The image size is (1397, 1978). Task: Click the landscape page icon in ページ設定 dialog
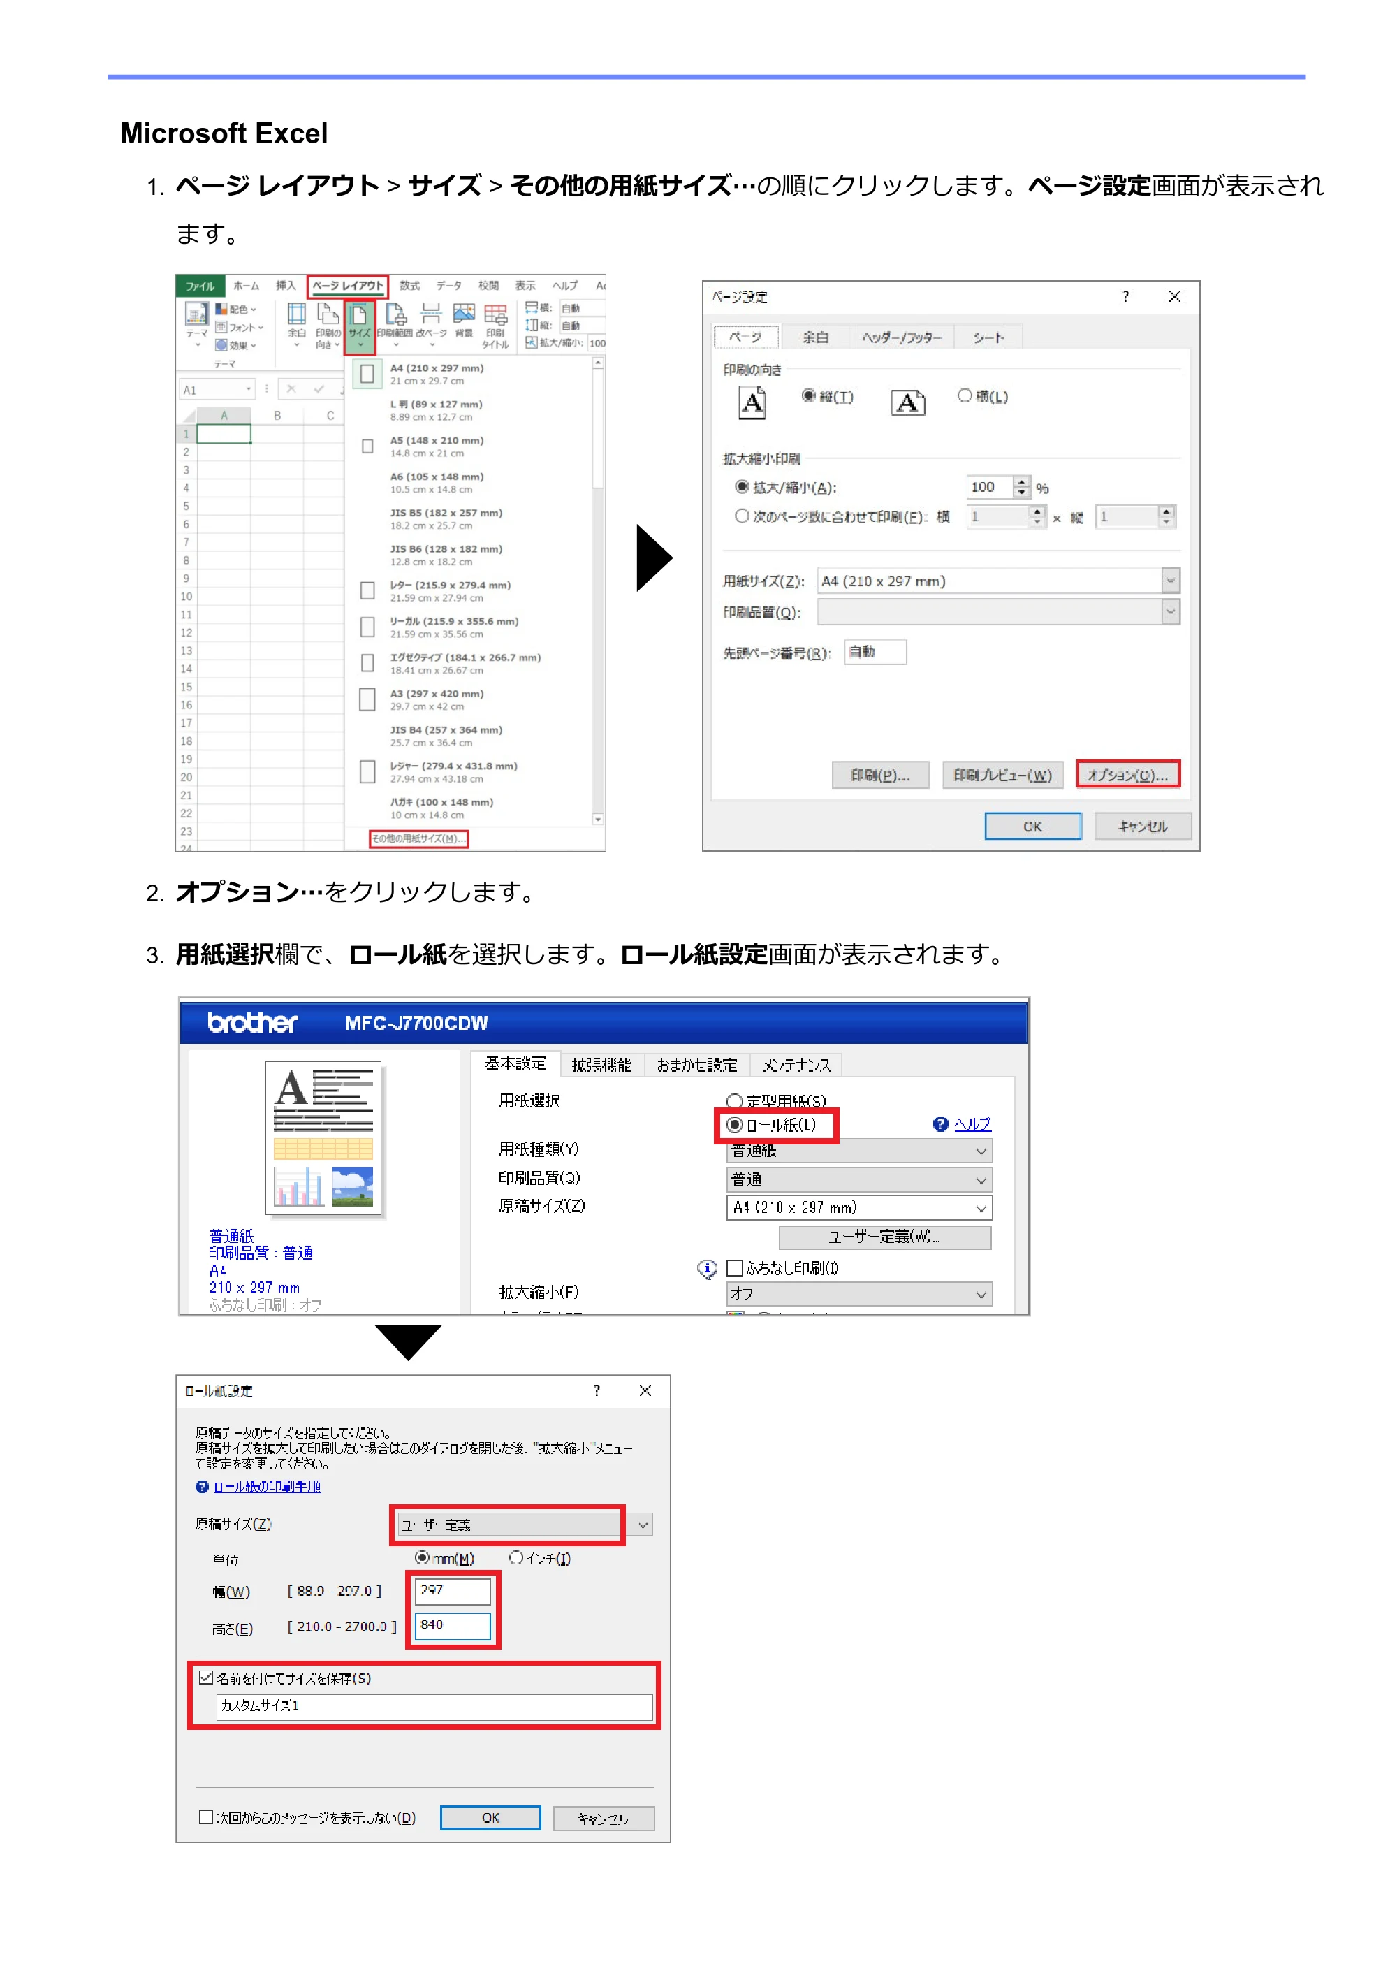coord(908,402)
